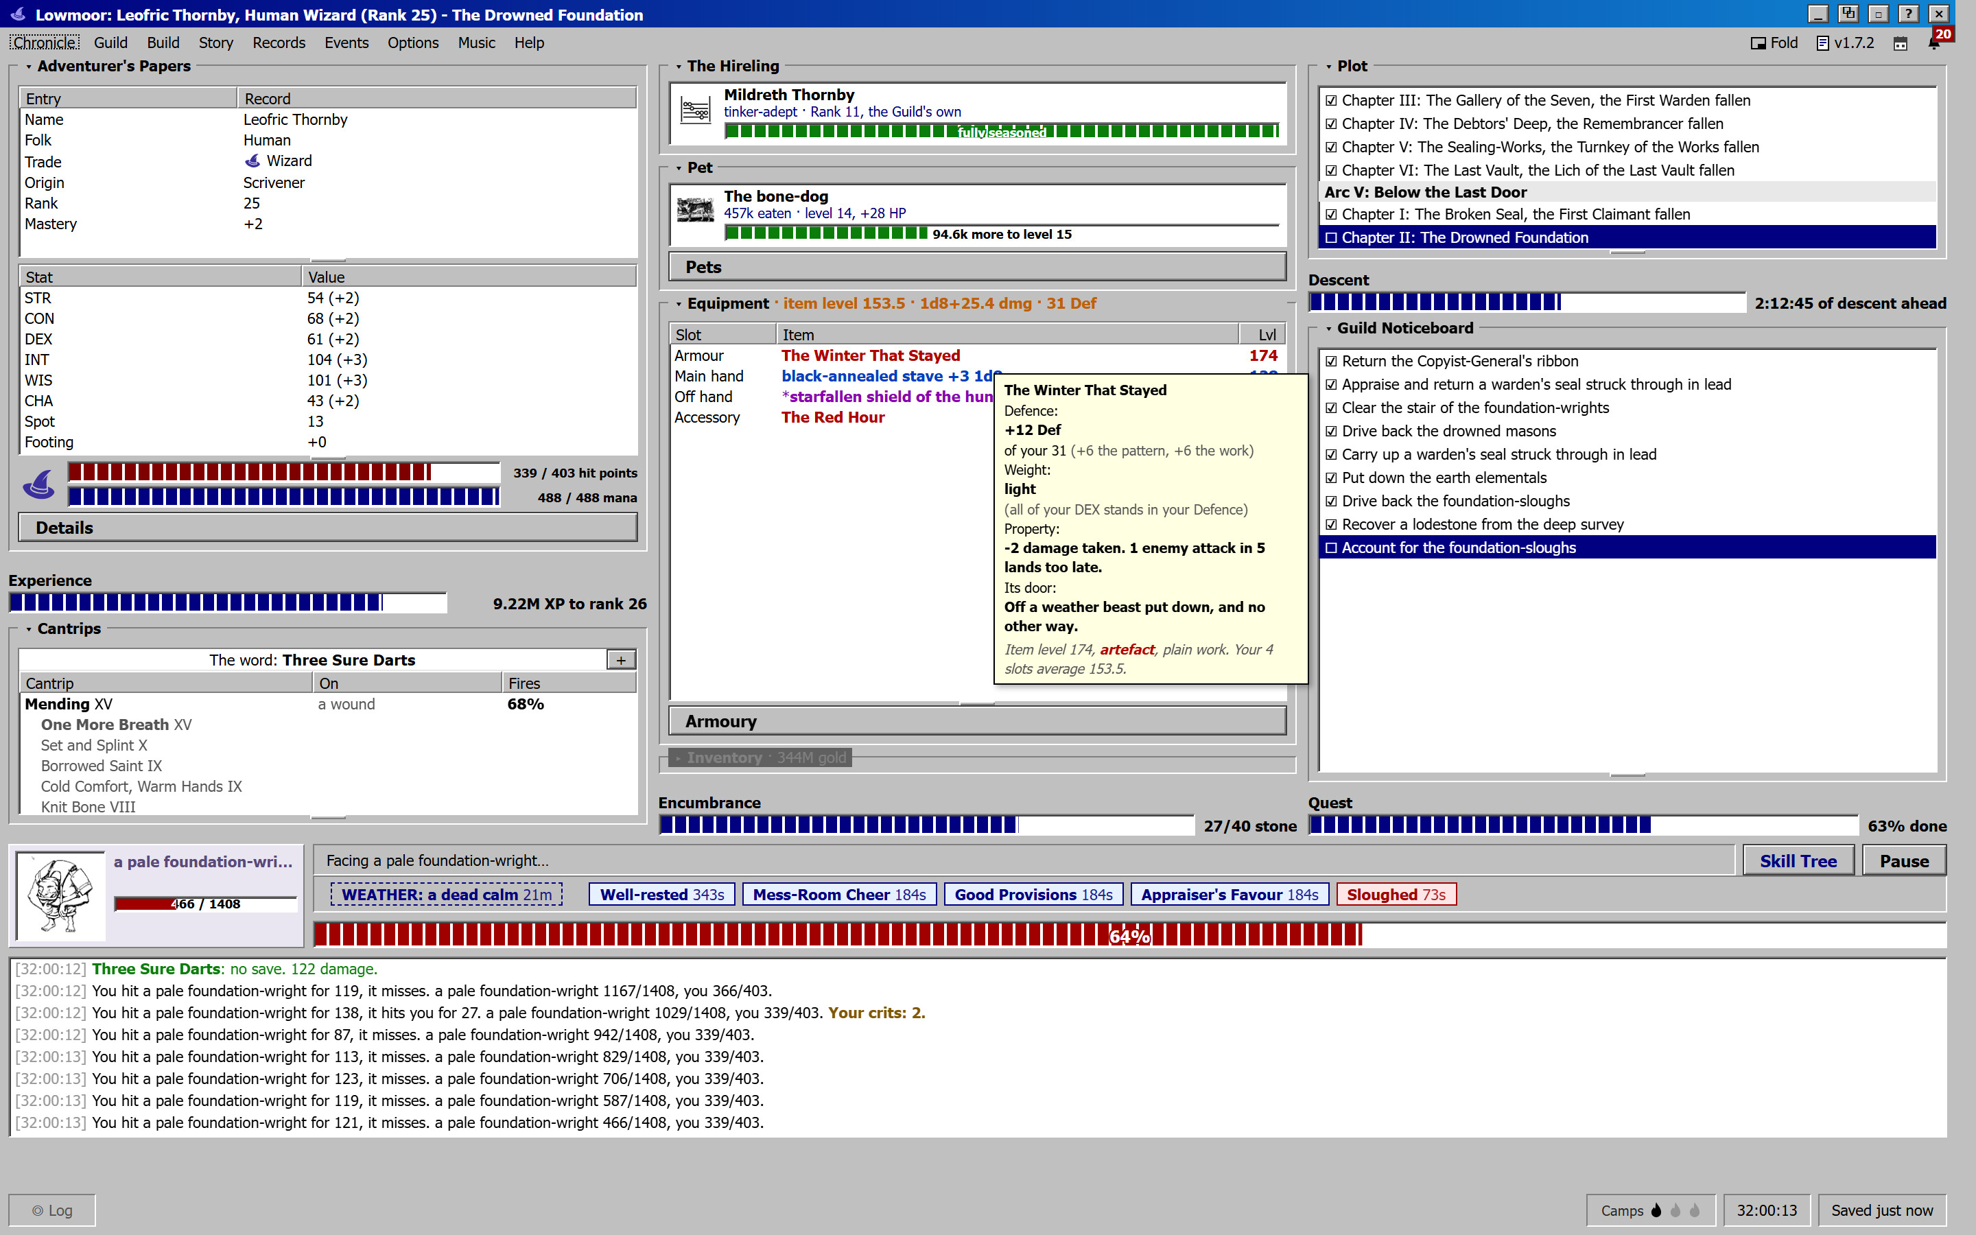
Task: Click the pale foundation-wright enemy portrait
Action: tap(61, 896)
